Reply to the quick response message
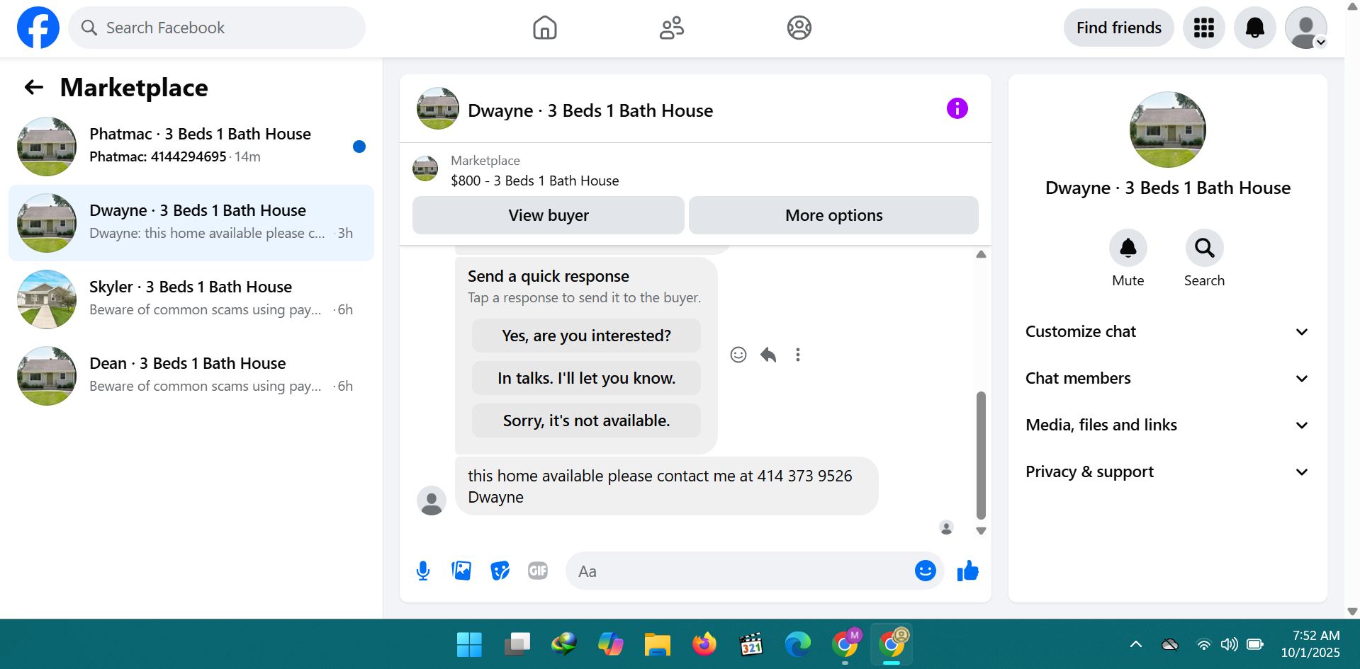Screen dimensions: 1360x669 tap(768, 355)
